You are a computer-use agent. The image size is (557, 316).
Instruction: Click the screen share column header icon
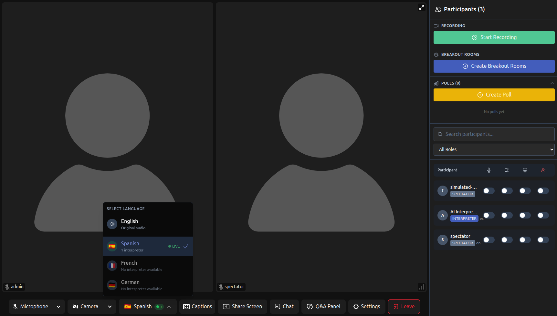[x=525, y=170]
